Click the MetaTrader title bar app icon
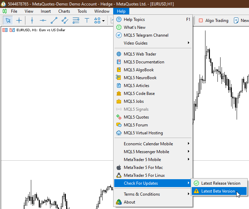 3,4
